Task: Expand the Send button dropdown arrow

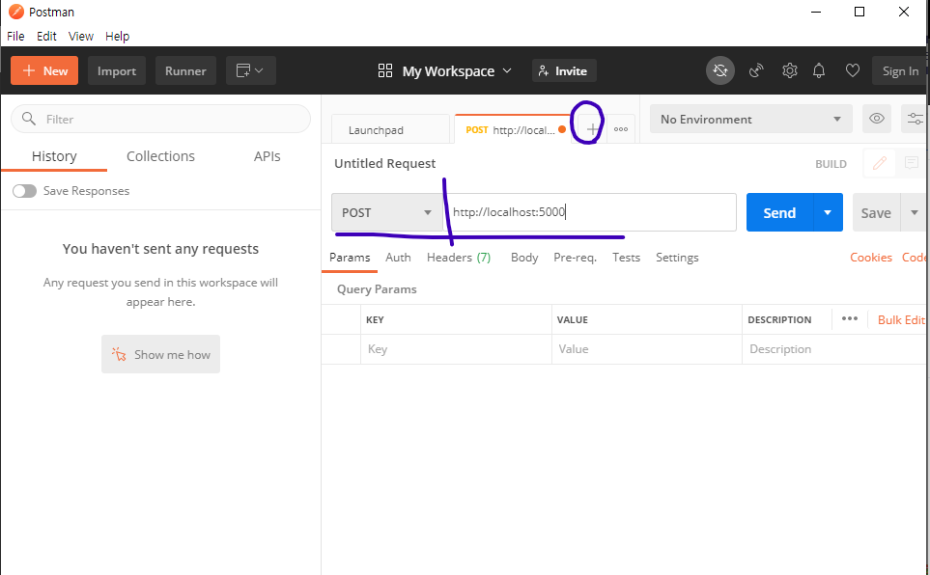Action: (x=828, y=212)
